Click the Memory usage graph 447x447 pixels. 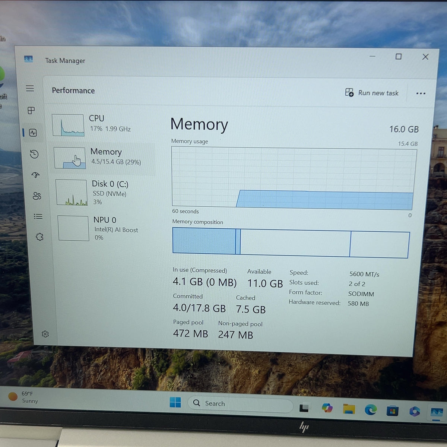294,178
